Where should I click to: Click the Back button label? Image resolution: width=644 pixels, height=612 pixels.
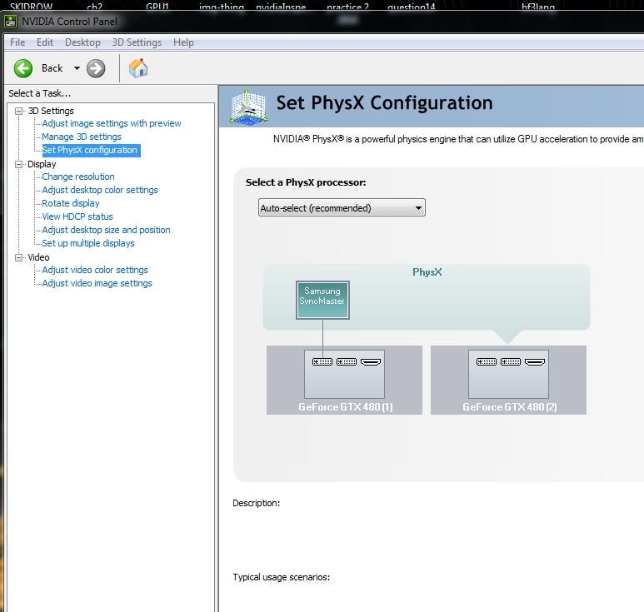click(52, 68)
